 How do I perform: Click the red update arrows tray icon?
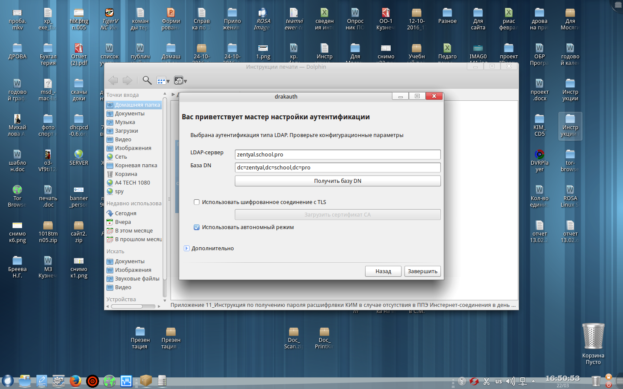tap(474, 381)
